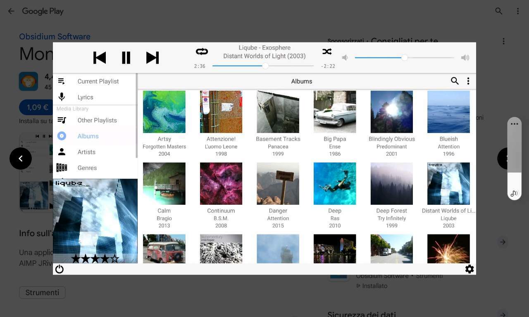Open Other Playlists in sidebar
This screenshot has height=317, width=529.
[x=95, y=120]
